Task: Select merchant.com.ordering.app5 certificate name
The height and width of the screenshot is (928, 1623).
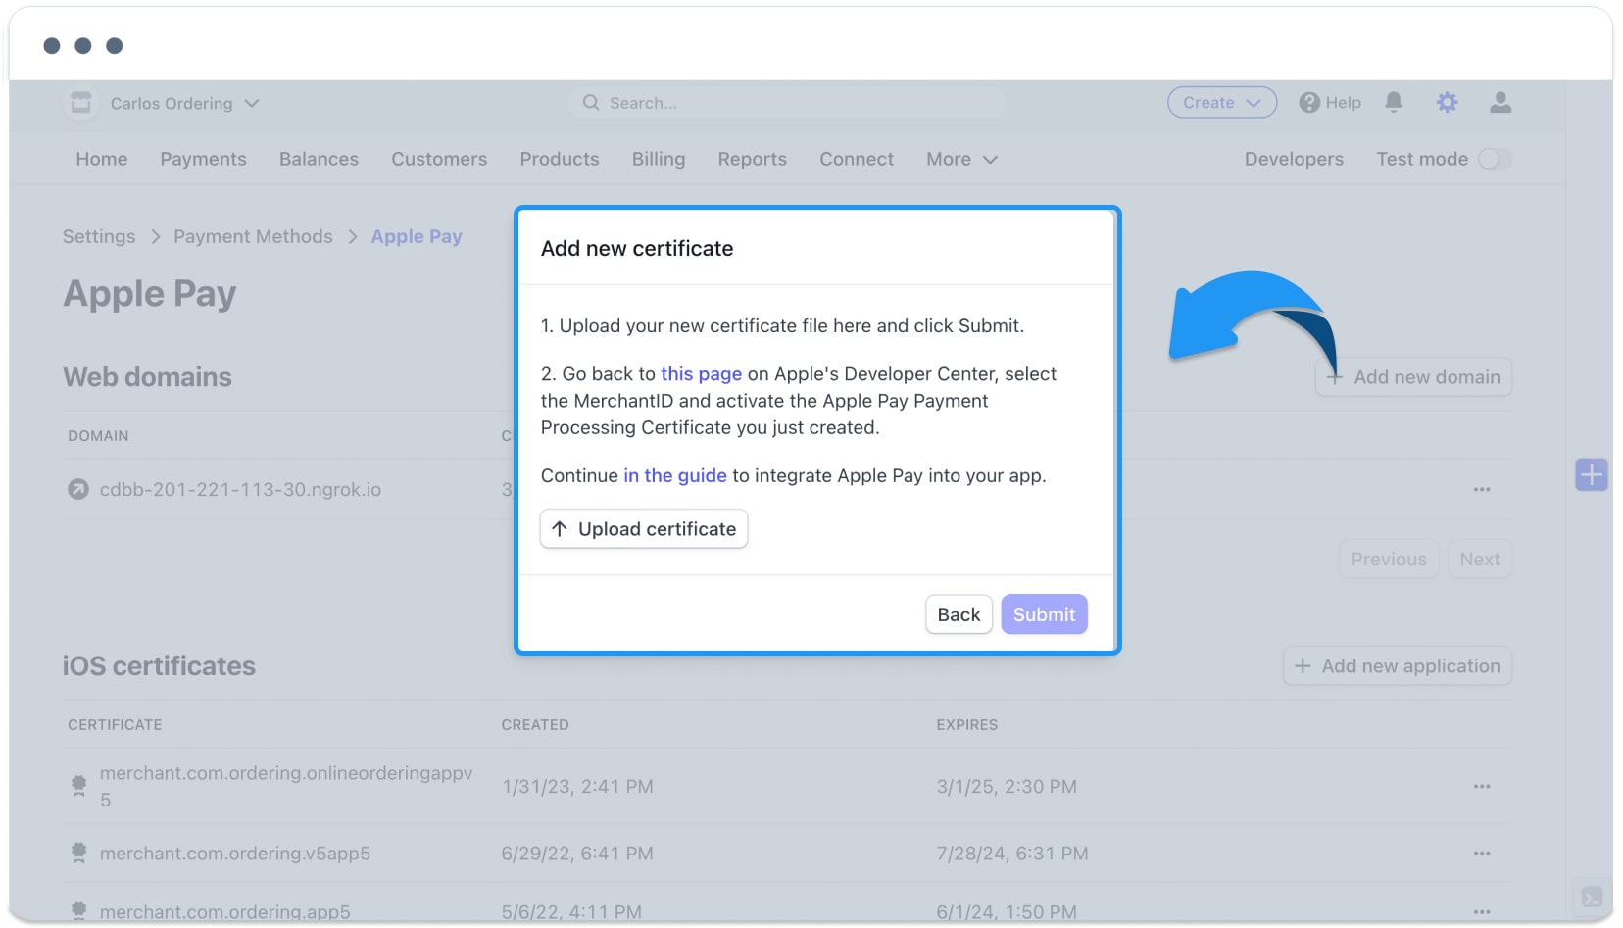Action: tap(224, 911)
